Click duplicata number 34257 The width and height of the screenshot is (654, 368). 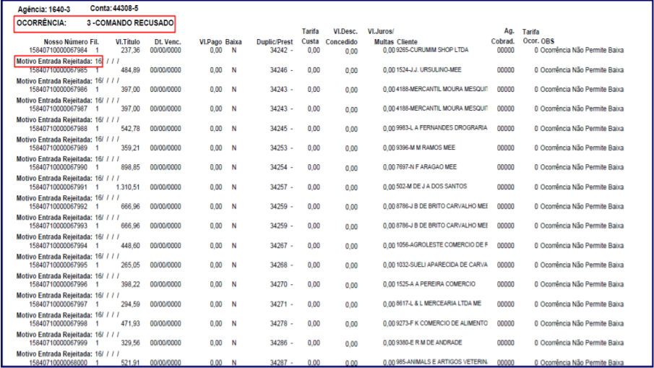(x=279, y=187)
